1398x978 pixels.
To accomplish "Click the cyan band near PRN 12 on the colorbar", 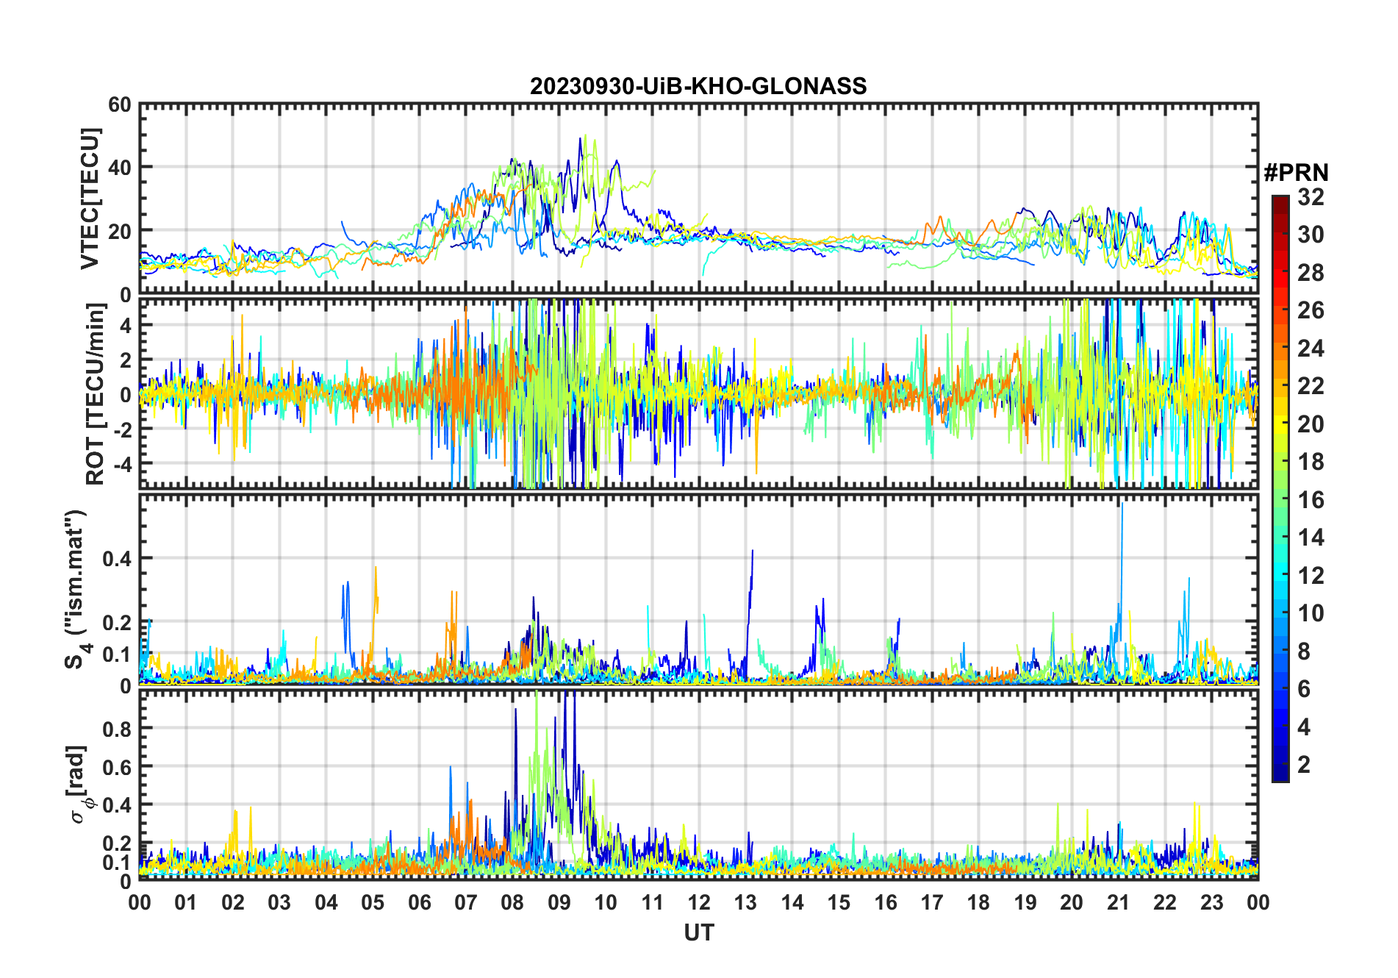I will click(1280, 575).
